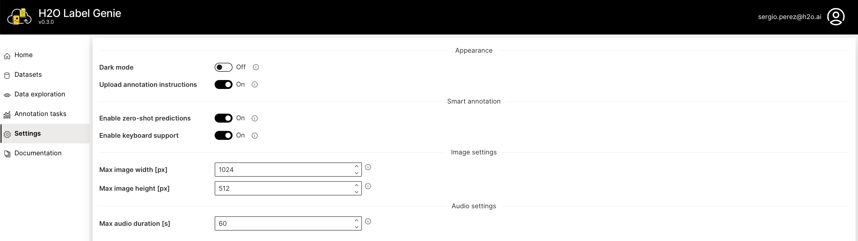Increase Max image width with up arrow
Image resolution: width=858 pixels, height=241 pixels.
(x=356, y=166)
